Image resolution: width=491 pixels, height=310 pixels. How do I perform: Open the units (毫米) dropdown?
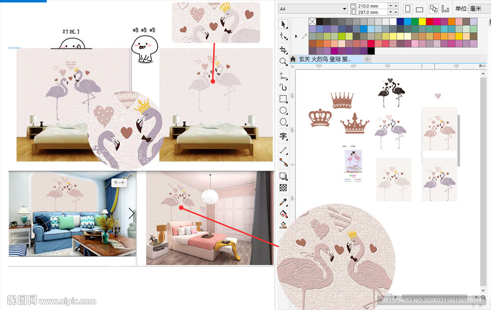tap(479, 9)
